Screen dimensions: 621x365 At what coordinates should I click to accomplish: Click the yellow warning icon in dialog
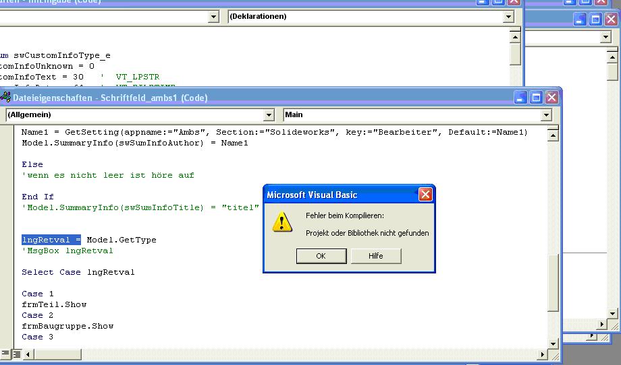point(282,222)
